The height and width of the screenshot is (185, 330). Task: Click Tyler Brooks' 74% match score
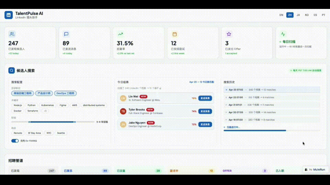coord(194,111)
